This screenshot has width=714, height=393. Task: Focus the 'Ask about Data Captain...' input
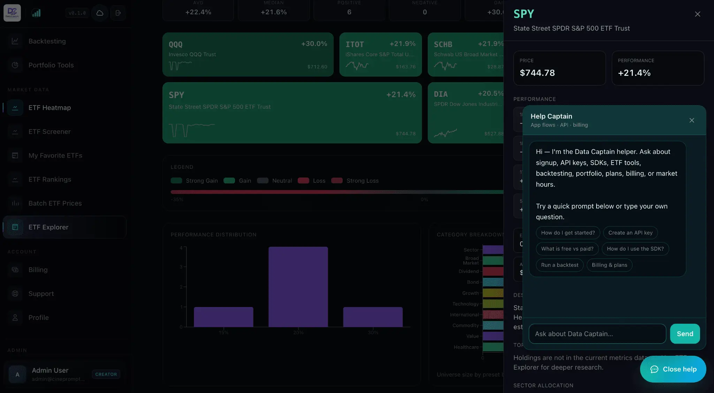[597, 334]
